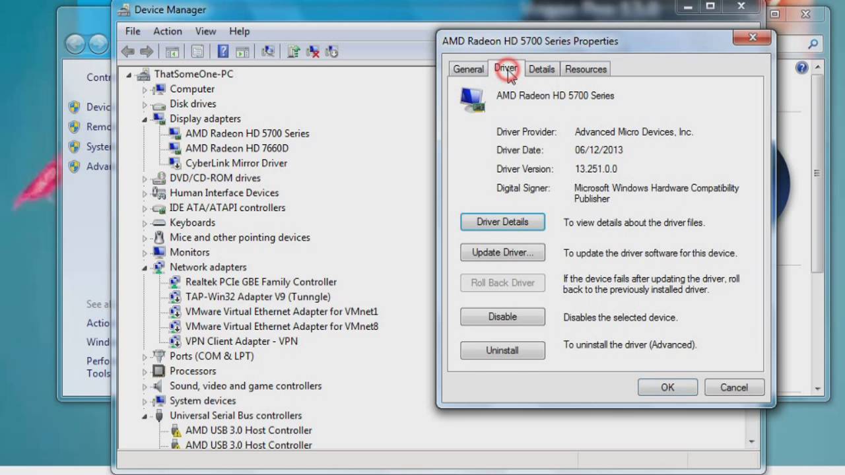This screenshot has width=845, height=475.
Task: Open the Help menu
Action: pos(240,31)
